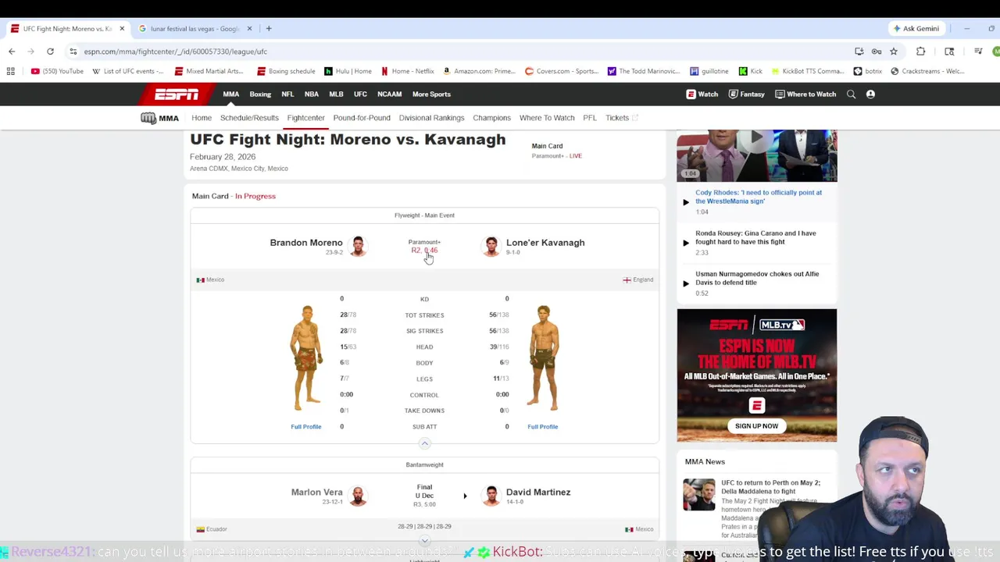
Task: Open Lone'er Kavanagh's Full Profile
Action: [x=542, y=427]
